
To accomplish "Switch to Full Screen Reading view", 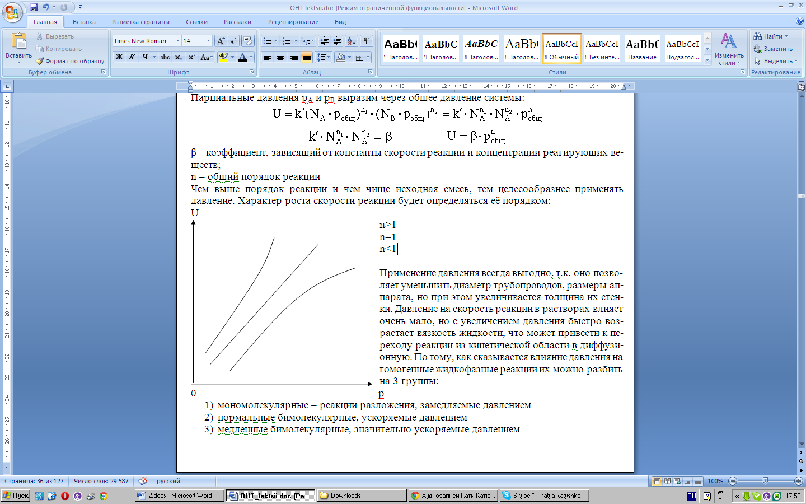I will pyautogui.click(x=668, y=481).
